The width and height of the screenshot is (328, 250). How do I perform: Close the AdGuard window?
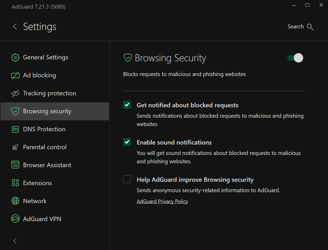click(321, 5)
